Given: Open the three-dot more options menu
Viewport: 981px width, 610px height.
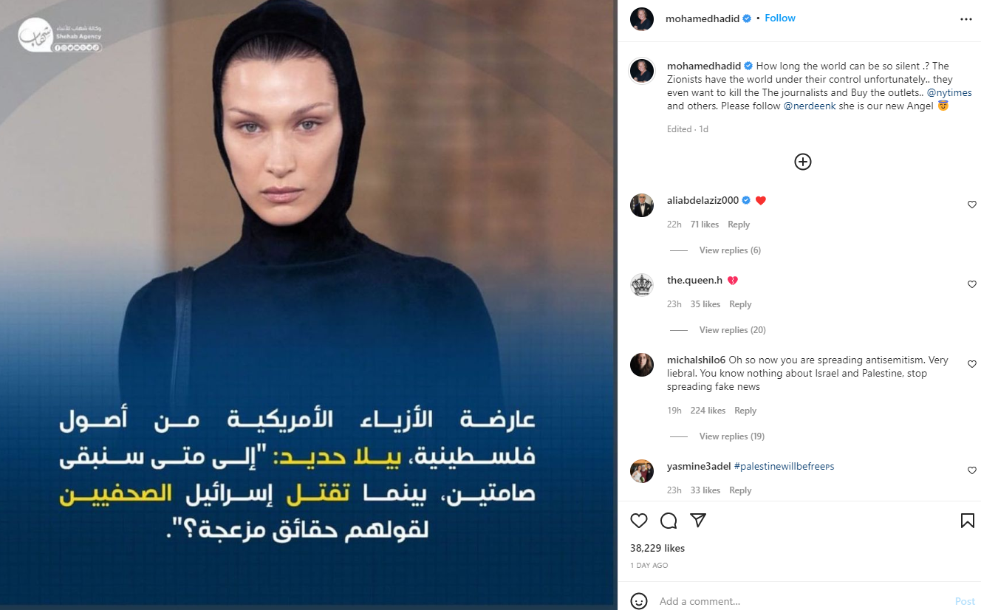Looking at the screenshot, I should point(966,19).
